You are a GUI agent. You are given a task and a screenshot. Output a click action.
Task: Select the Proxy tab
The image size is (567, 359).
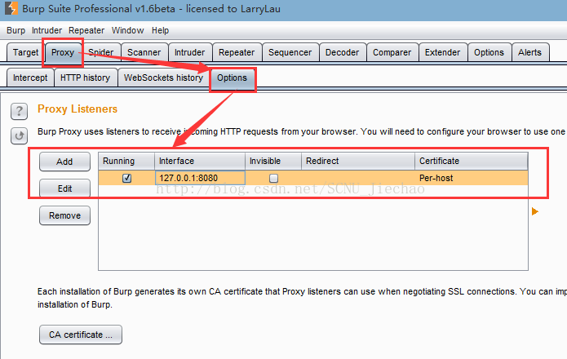coord(63,52)
